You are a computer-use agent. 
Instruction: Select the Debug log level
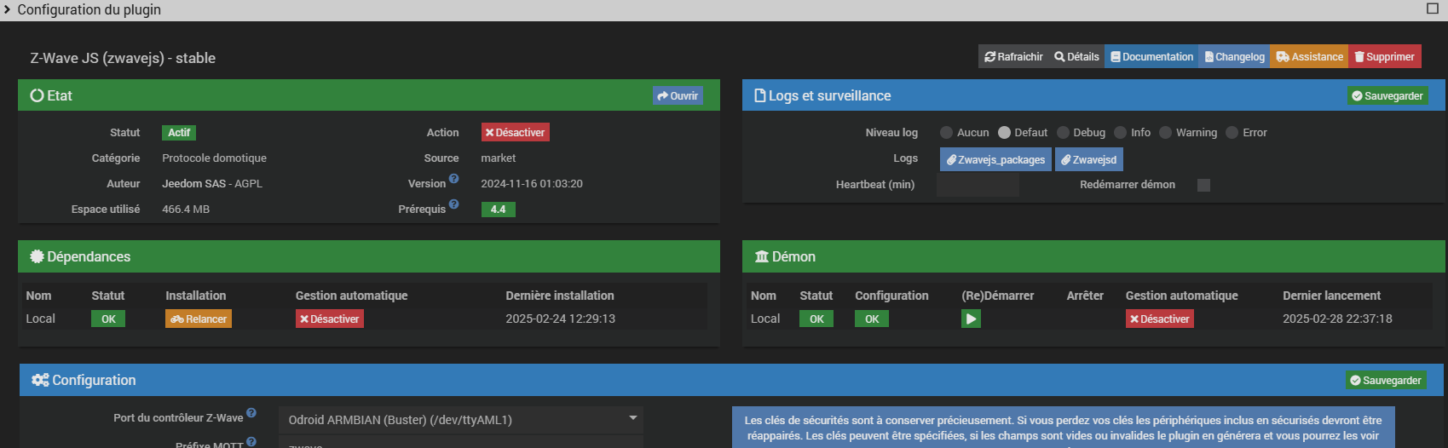1063,133
